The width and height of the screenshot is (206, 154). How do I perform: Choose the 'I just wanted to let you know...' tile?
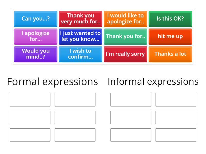click(x=81, y=36)
